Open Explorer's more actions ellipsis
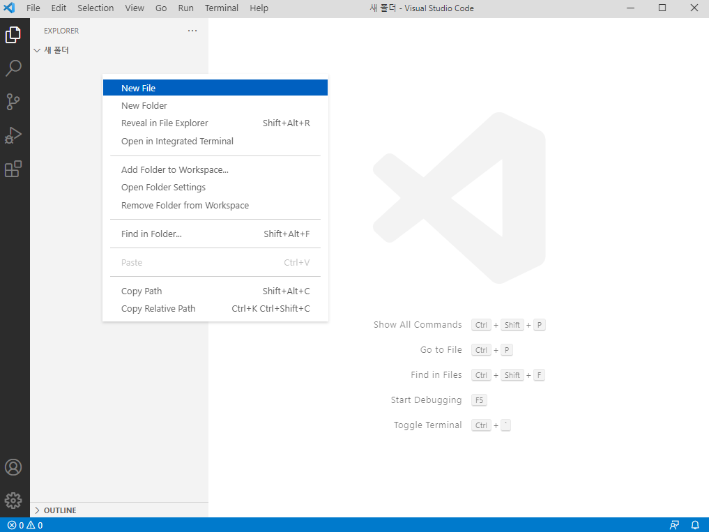This screenshot has width=709, height=532. pos(192,31)
